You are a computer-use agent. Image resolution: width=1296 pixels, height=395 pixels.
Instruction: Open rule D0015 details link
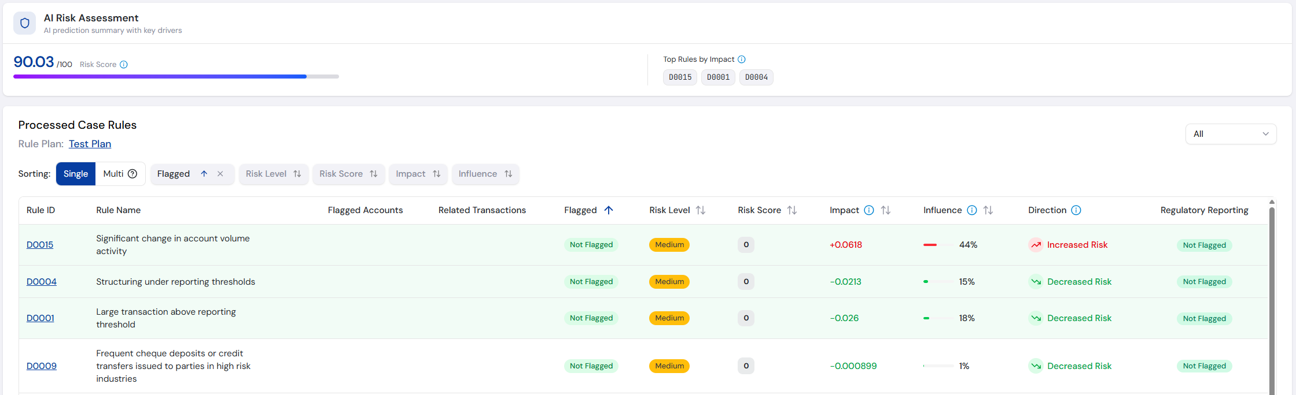tap(40, 245)
